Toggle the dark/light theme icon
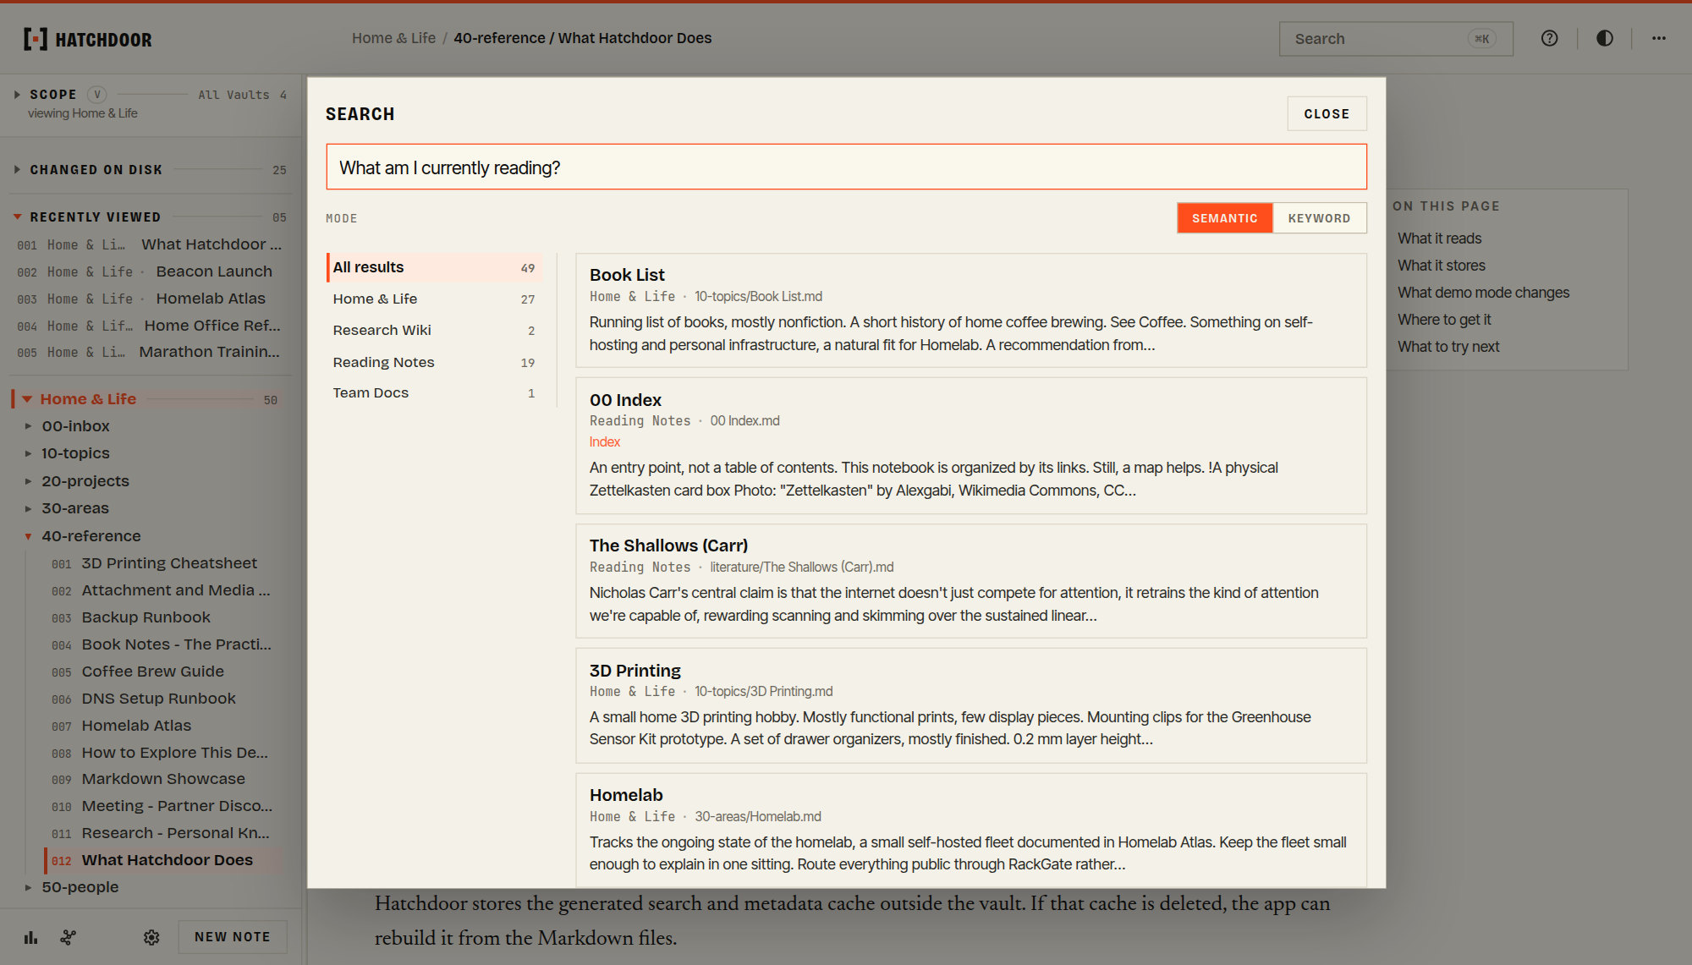Image resolution: width=1692 pixels, height=965 pixels. [x=1604, y=39]
